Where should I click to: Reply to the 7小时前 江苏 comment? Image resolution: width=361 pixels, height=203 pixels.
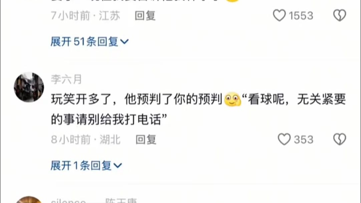pos(145,16)
